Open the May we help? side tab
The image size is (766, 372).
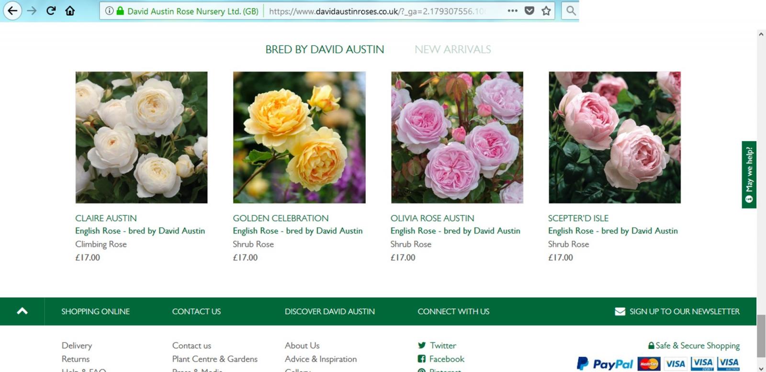[x=749, y=175]
